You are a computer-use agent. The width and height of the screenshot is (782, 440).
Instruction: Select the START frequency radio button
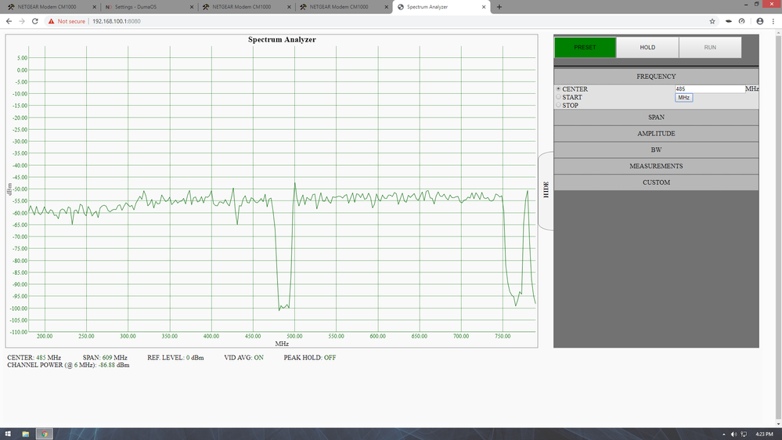(559, 97)
